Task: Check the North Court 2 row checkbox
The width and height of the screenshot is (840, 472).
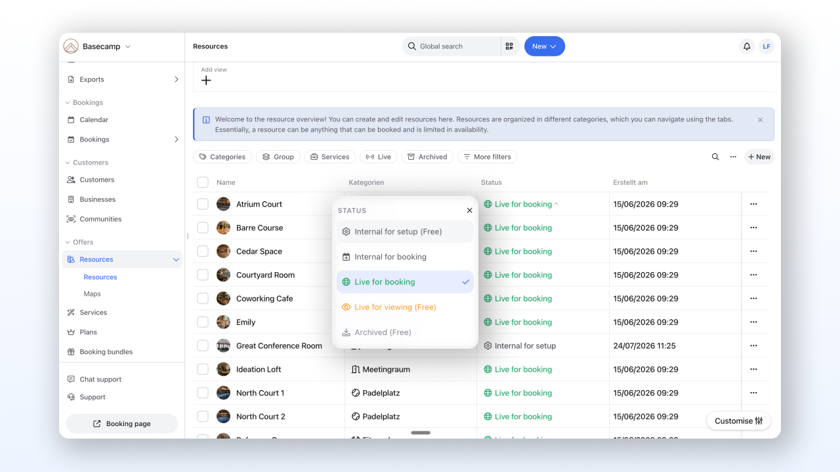Action: [203, 416]
